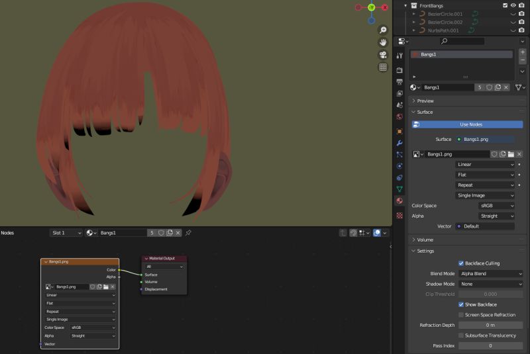Switch orthographic view with the grid icon

tap(383, 67)
